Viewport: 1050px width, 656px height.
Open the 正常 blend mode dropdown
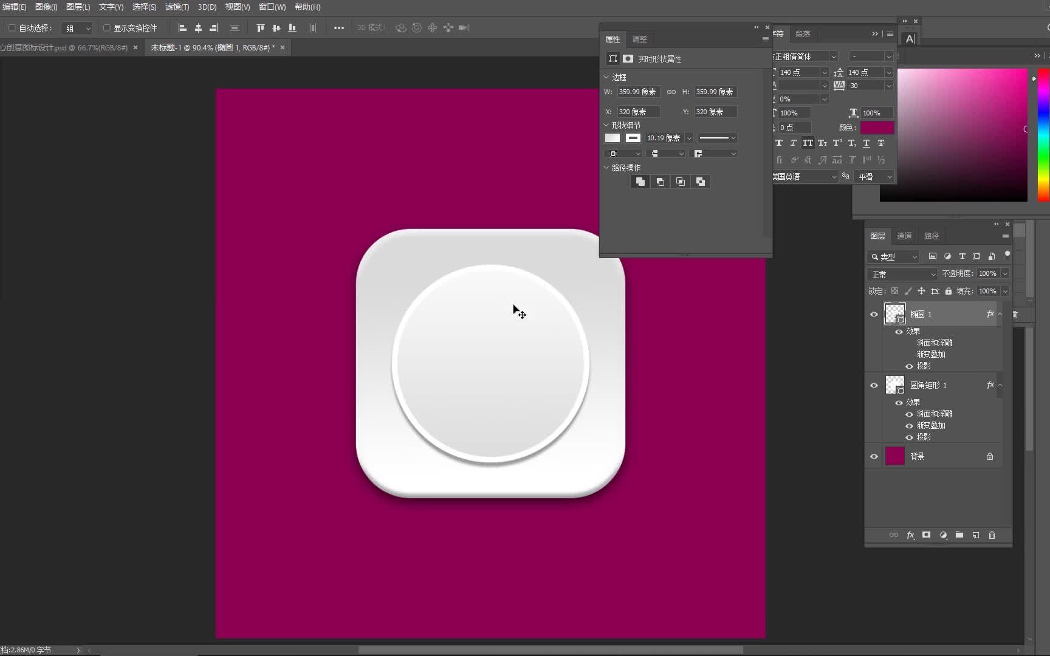902,274
